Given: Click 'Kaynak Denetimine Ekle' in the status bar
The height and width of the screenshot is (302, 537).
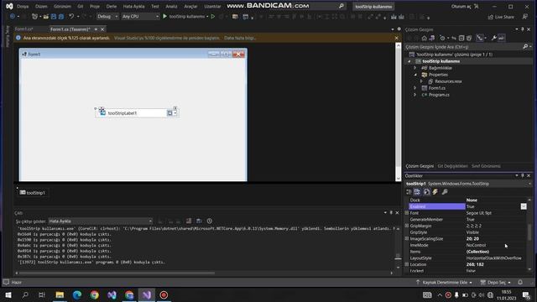Looking at the screenshot, I should [444, 283].
